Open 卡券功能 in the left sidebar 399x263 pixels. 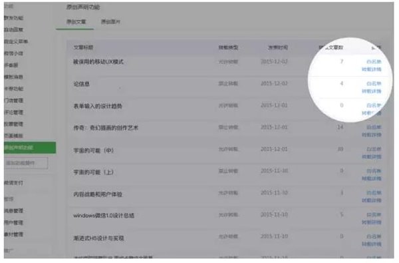(x=13, y=89)
